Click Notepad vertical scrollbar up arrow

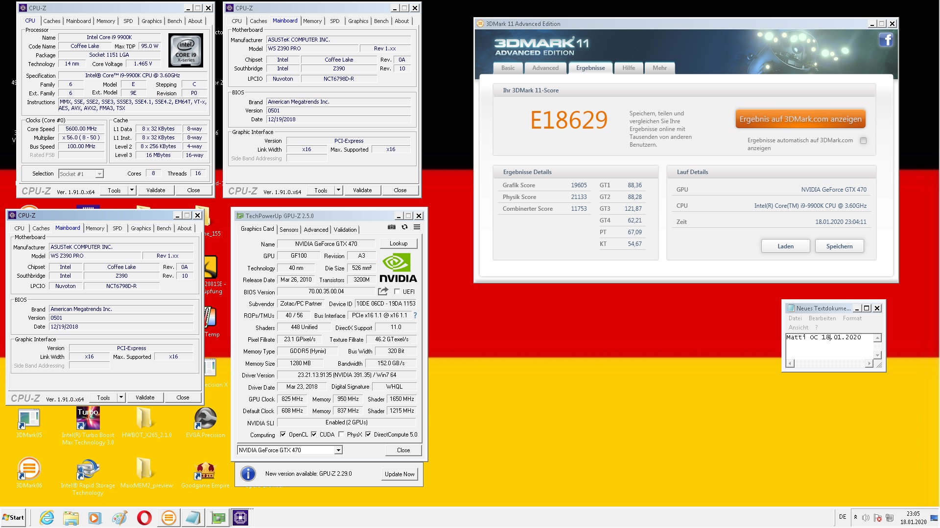[x=877, y=338]
